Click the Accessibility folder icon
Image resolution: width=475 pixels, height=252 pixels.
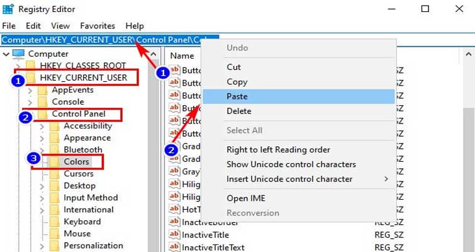tap(55, 126)
